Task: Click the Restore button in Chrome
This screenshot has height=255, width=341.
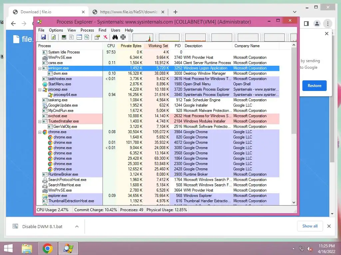Action: click(x=314, y=86)
